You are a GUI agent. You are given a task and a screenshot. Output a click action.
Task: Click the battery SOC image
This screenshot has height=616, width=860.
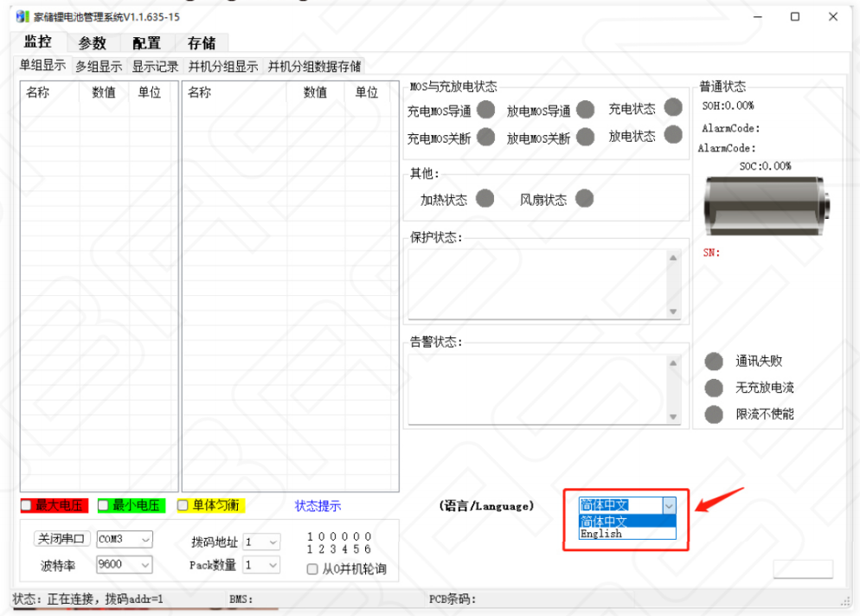766,205
